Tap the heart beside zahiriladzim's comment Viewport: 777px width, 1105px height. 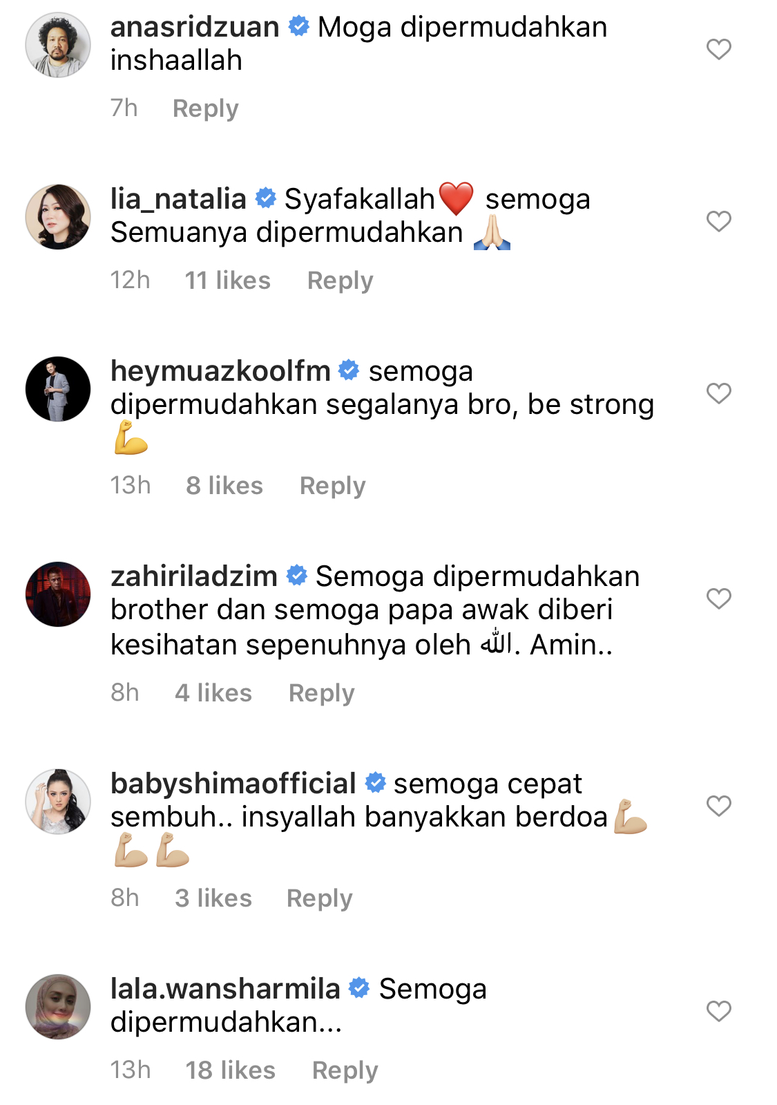click(x=718, y=598)
